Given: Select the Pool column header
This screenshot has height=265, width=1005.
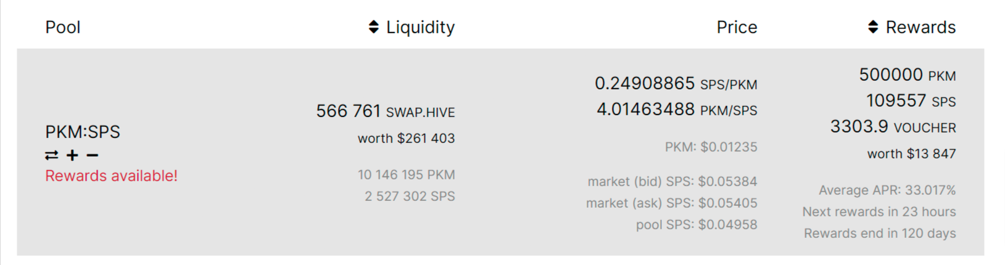Looking at the screenshot, I should 63,27.
